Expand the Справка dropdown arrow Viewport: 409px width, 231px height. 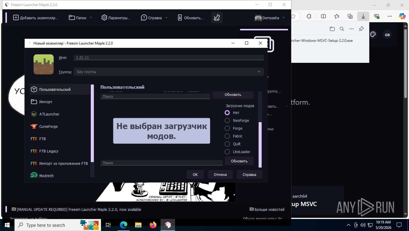click(x=166, y=18)
